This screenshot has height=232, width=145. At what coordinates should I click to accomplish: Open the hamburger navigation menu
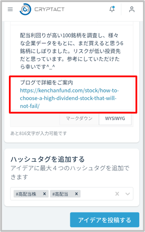tap(10, 9)
